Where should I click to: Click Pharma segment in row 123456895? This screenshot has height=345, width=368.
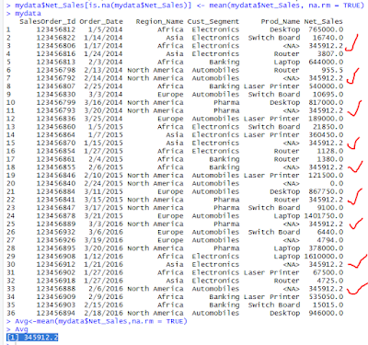click(226, 248)
